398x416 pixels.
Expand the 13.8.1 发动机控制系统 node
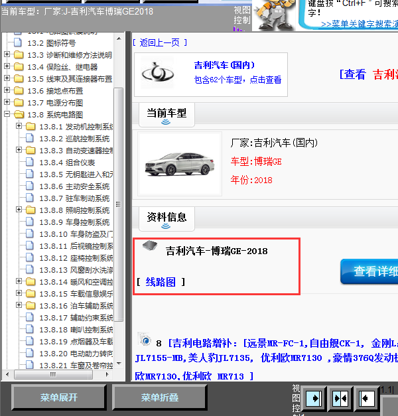(19, 126)
